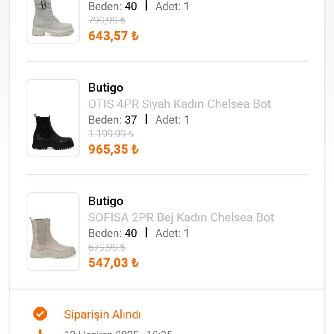Click the Butigo brand name above SOFISA 2PR
The image size is (334, 334).
point(106,201)
